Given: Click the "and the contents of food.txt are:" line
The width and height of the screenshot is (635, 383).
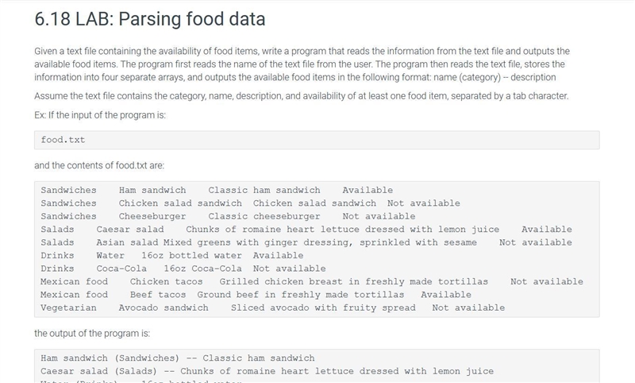Looking at the screenshot, I should (x=99, y=165).
